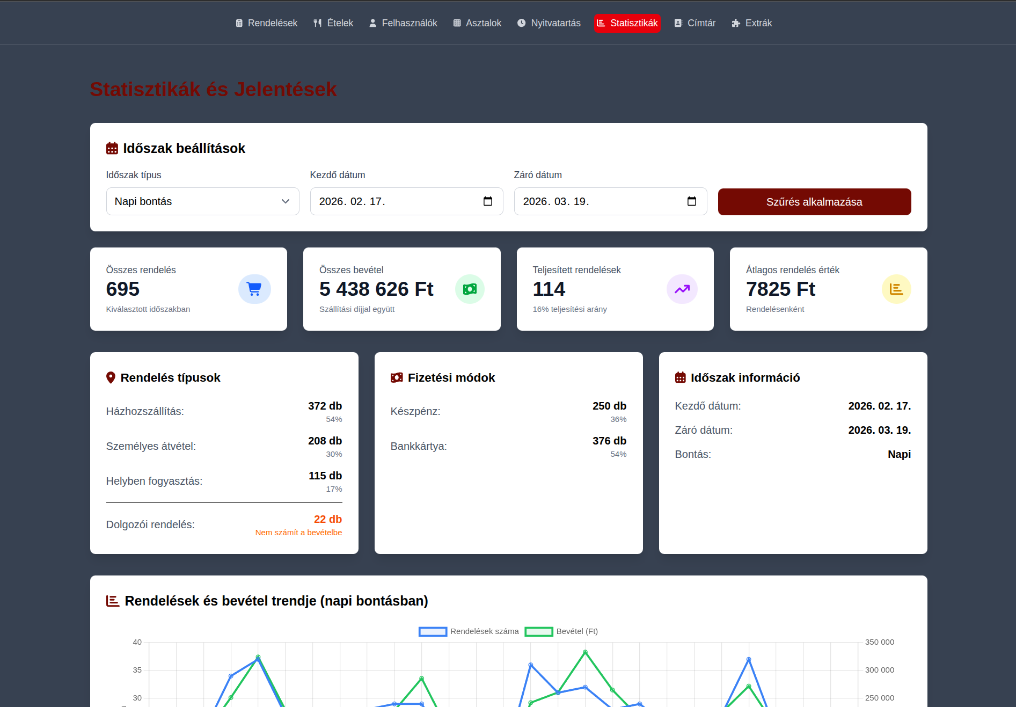Click the shopping cart icon in Összes rendelés card
This screenshot has width=1016, height=707.
(x=254, y=289)
